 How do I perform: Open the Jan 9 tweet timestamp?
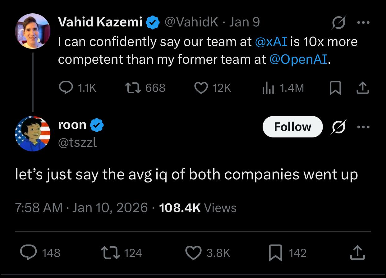(244, 22)
